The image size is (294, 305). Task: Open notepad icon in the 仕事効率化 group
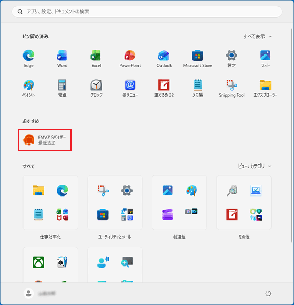pos(38,214)
